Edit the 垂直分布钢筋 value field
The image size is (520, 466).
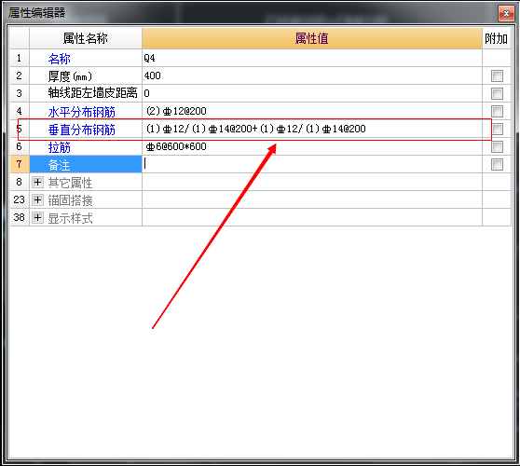pyautogui.click(x=312, y=129)
